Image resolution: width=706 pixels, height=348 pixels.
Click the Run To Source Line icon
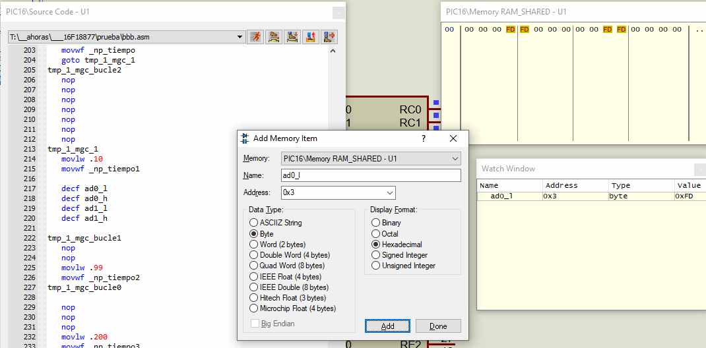[x=330, y=37]
